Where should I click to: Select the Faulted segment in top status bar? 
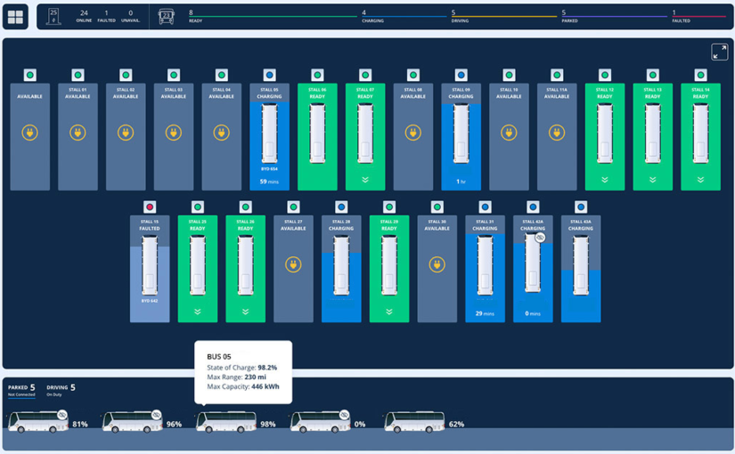click(699, 17)
